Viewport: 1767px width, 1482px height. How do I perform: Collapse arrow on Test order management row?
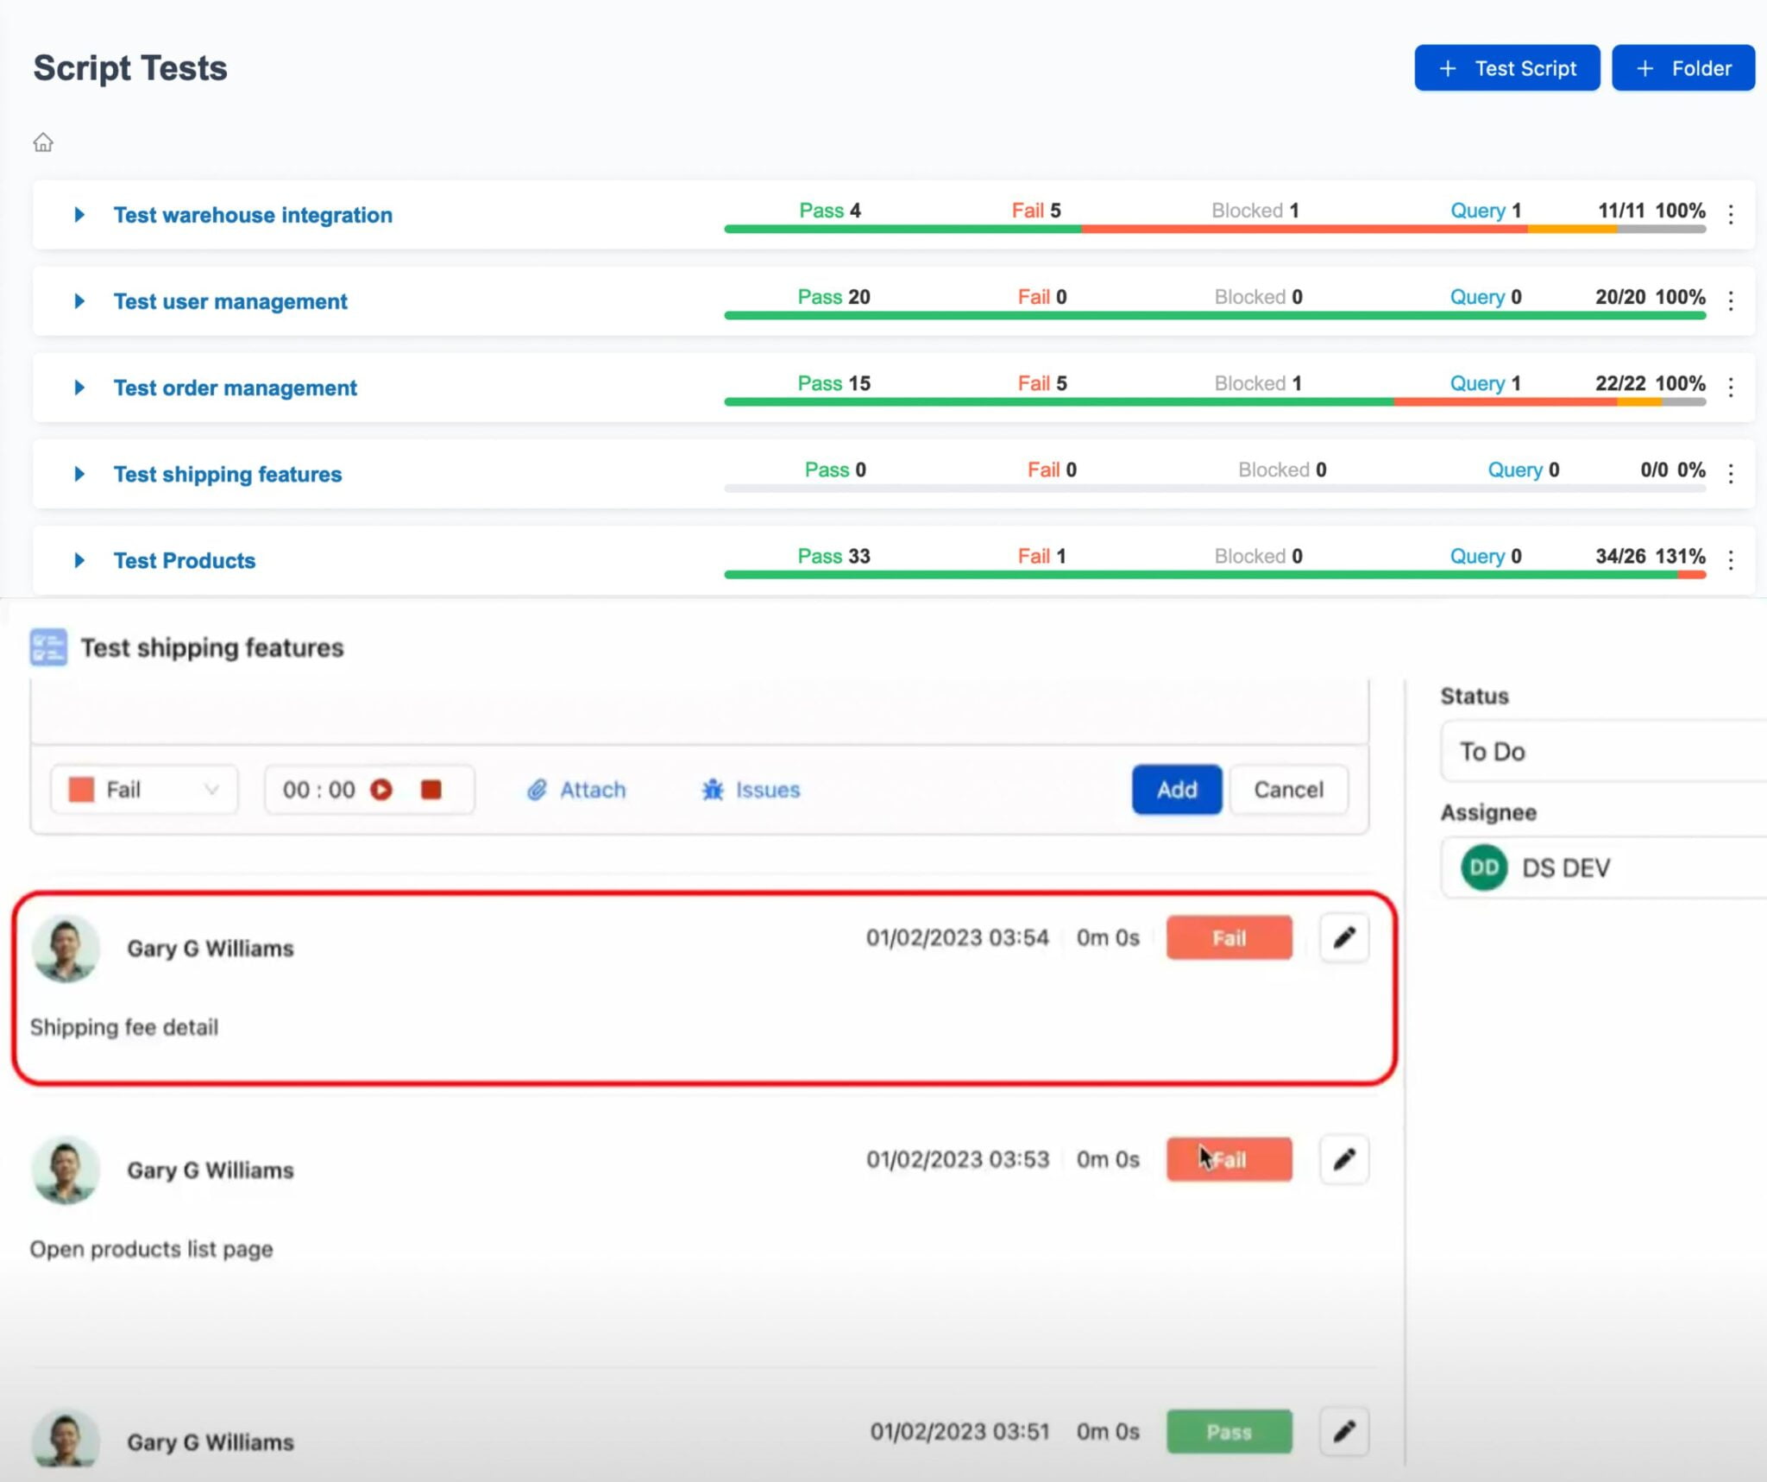point(79,387)
